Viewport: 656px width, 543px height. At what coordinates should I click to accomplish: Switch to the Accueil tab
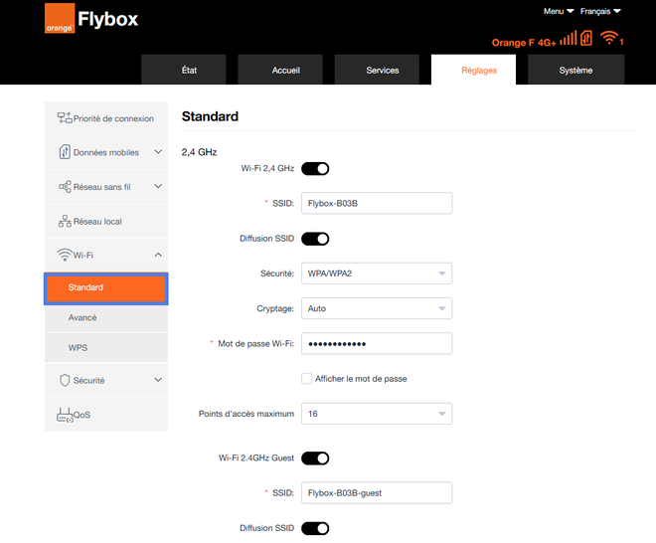280,70
